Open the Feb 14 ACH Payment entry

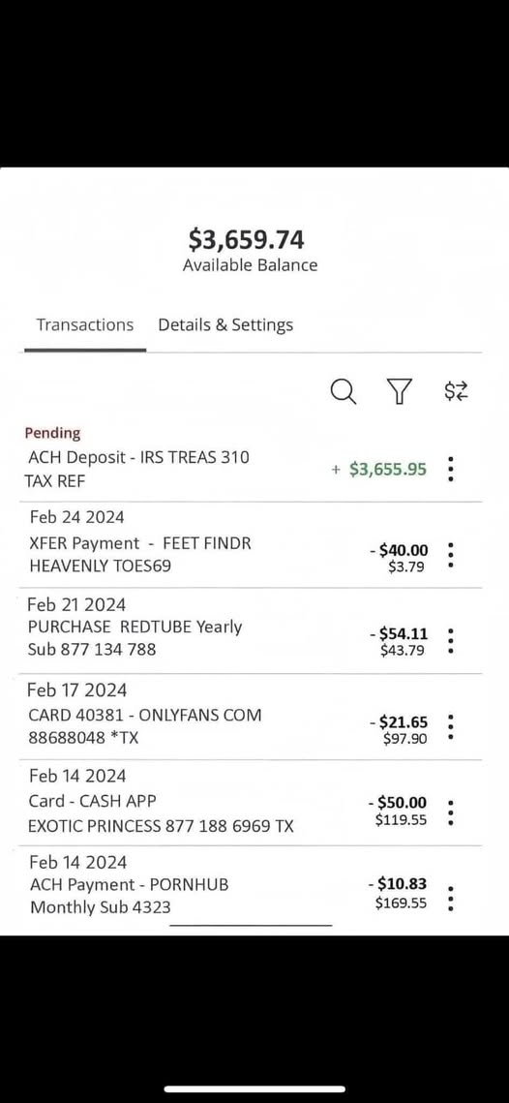pyautogui.click(x=254, y=890)
